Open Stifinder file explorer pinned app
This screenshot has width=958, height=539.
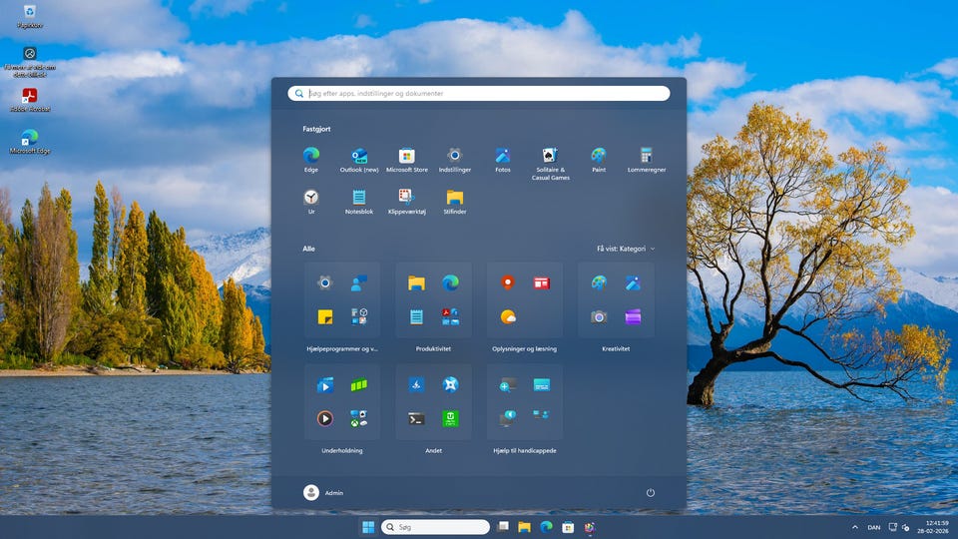[455, 202]
